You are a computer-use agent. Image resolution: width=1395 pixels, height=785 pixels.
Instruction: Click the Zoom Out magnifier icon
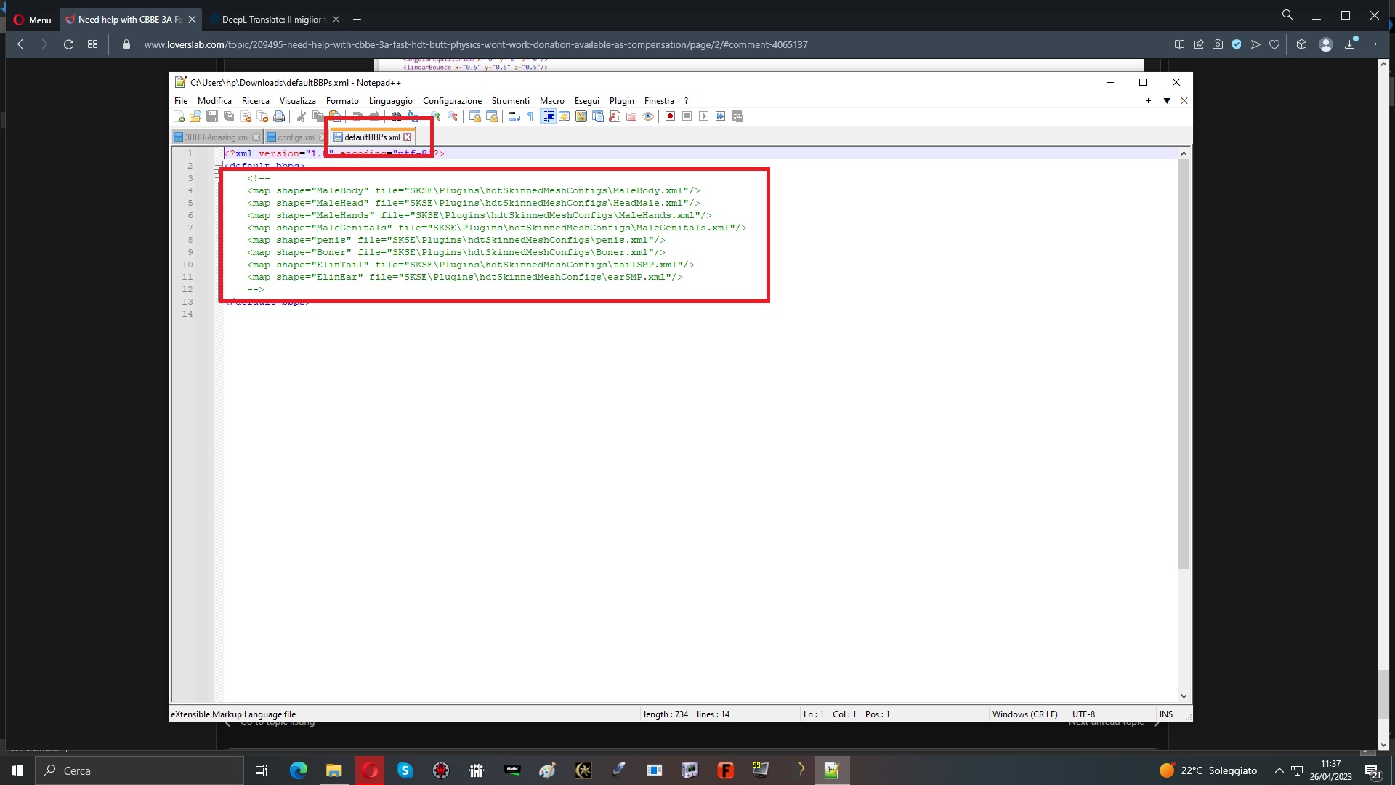[453, 116]
